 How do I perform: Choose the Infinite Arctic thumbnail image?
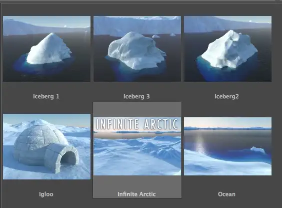[137, 146]
